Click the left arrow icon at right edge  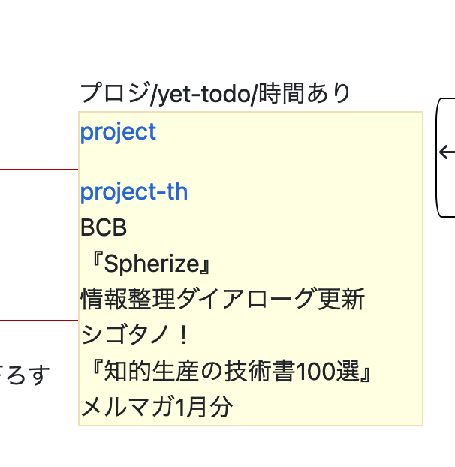tap(447, 152)
